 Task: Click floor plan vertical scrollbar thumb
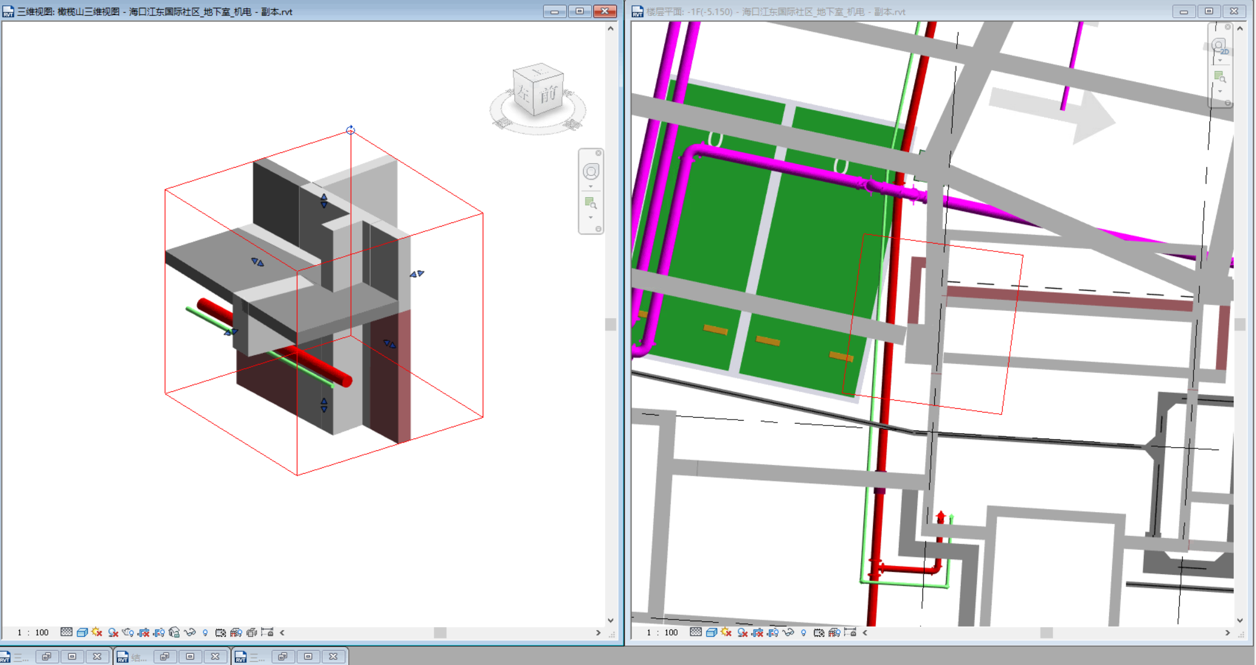pos(1240,325)
